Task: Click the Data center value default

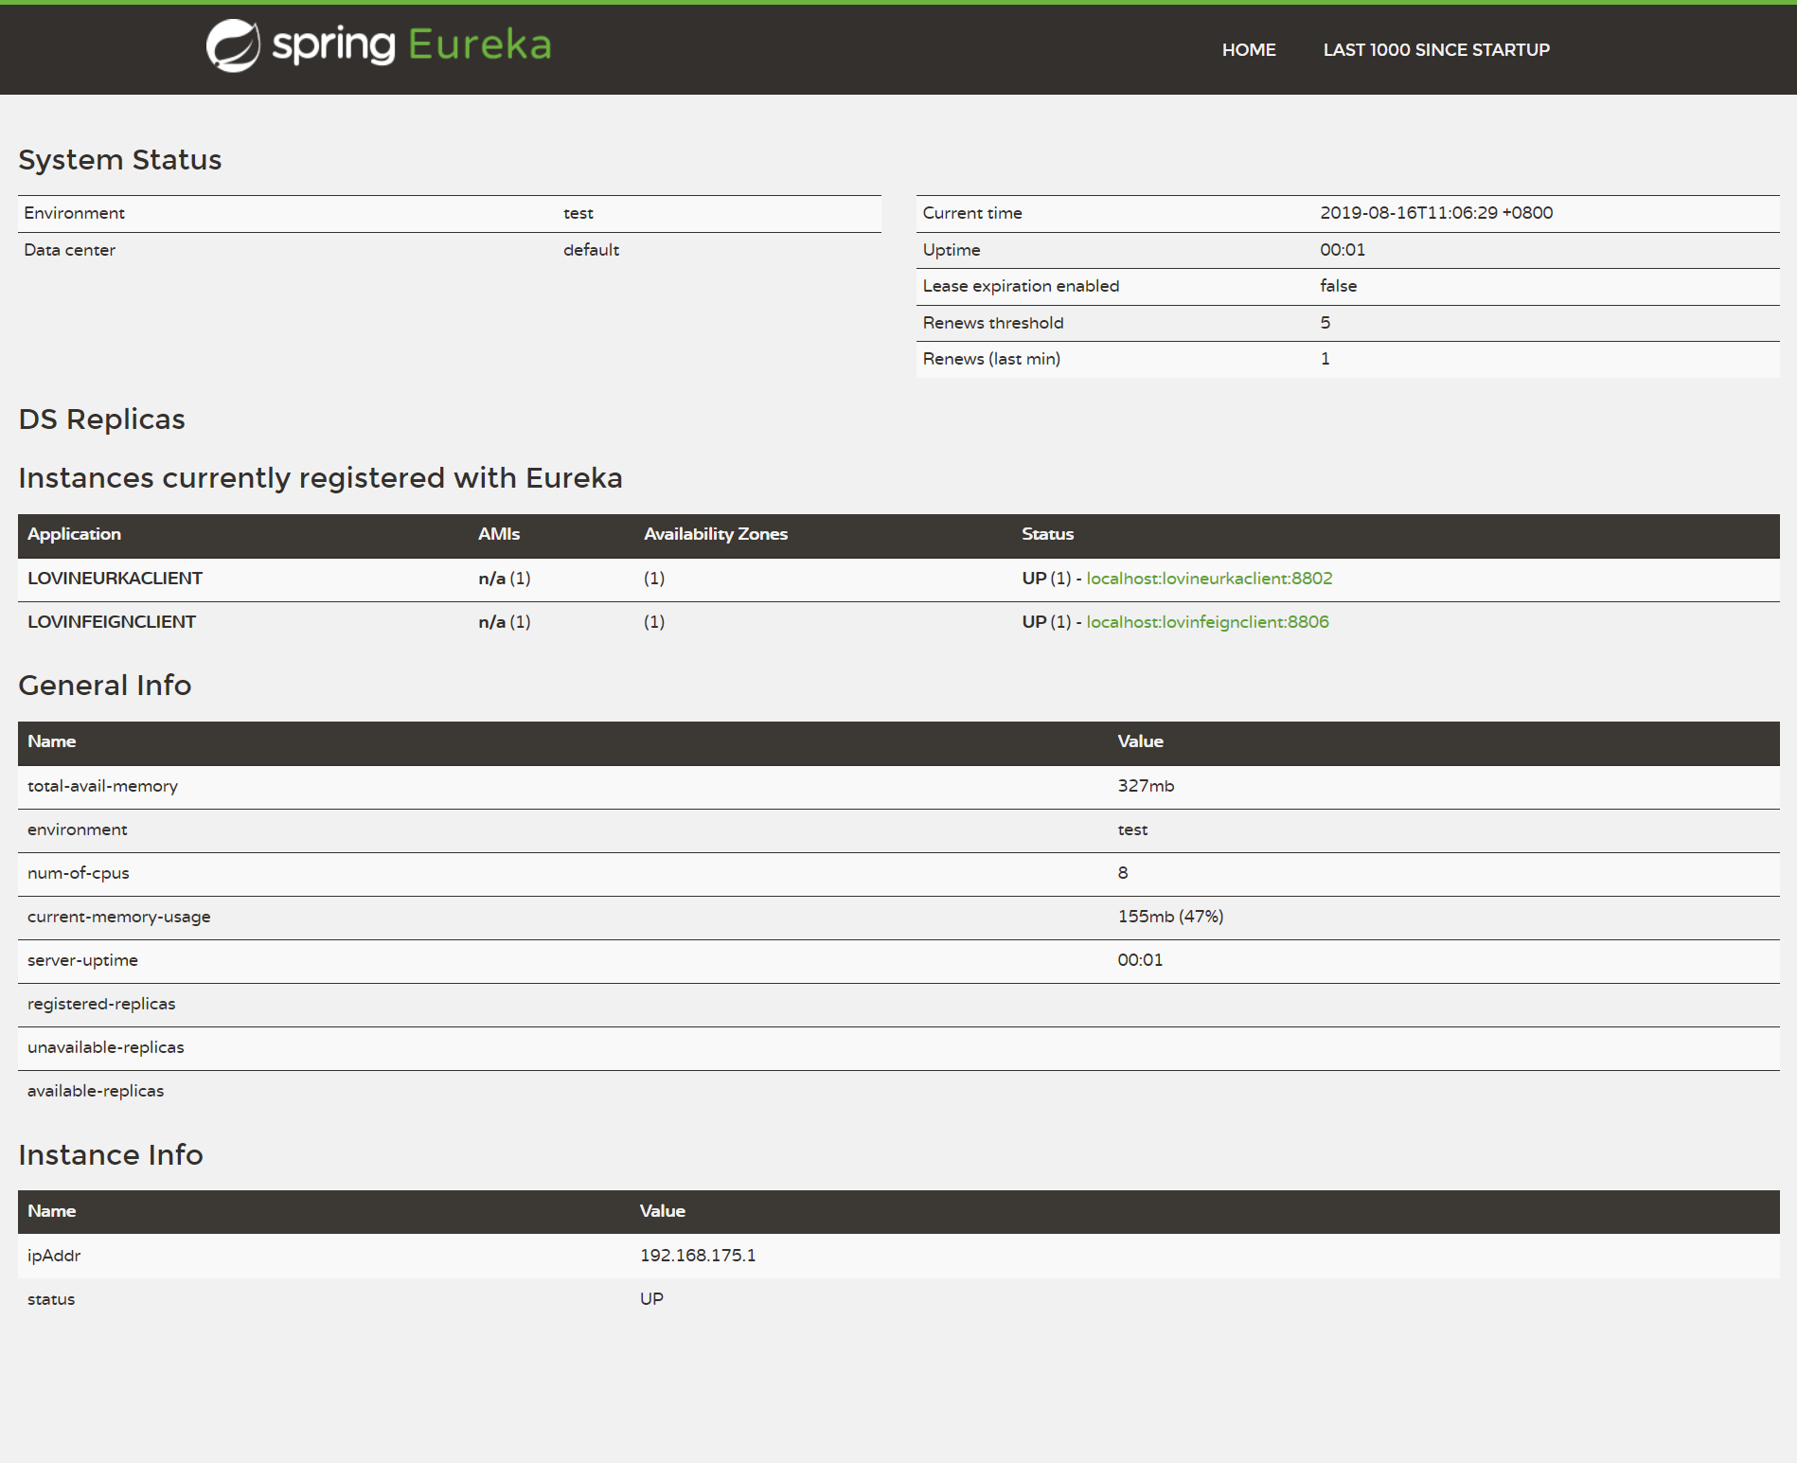Action: (591, 250)
